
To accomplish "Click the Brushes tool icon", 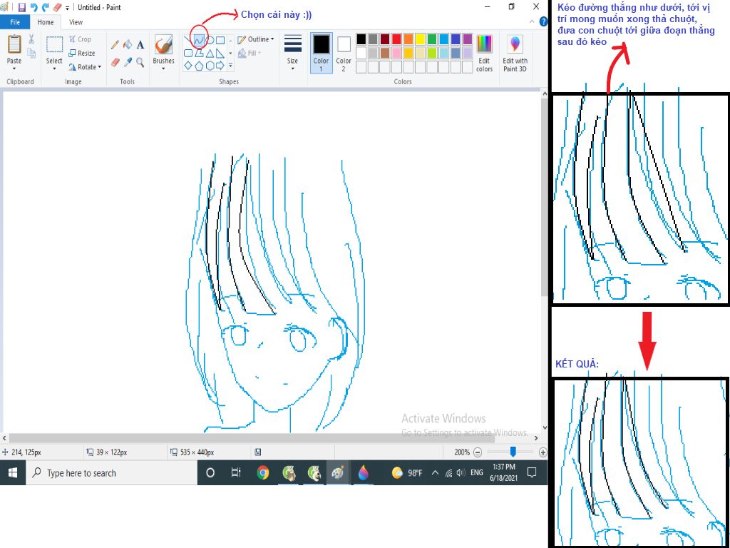I will 163,45.
